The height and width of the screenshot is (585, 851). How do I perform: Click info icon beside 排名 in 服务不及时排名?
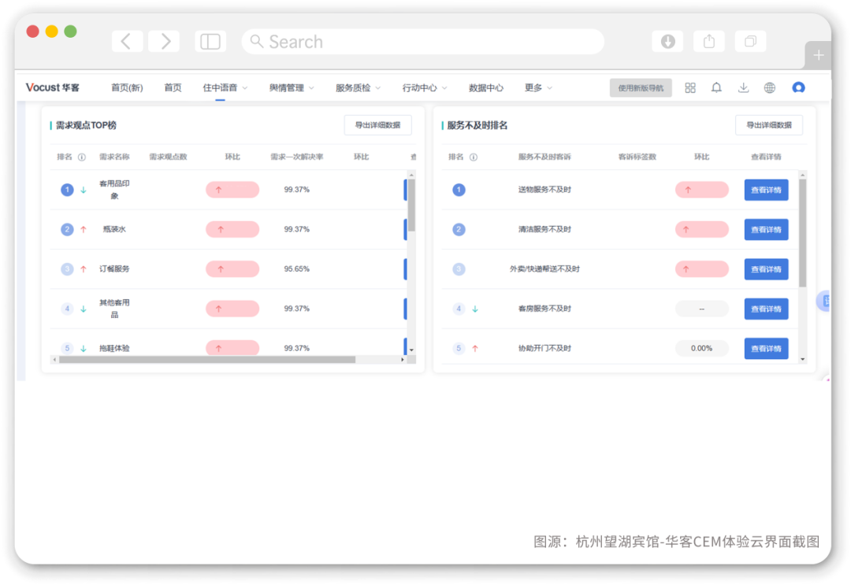(x=474, y=157)
